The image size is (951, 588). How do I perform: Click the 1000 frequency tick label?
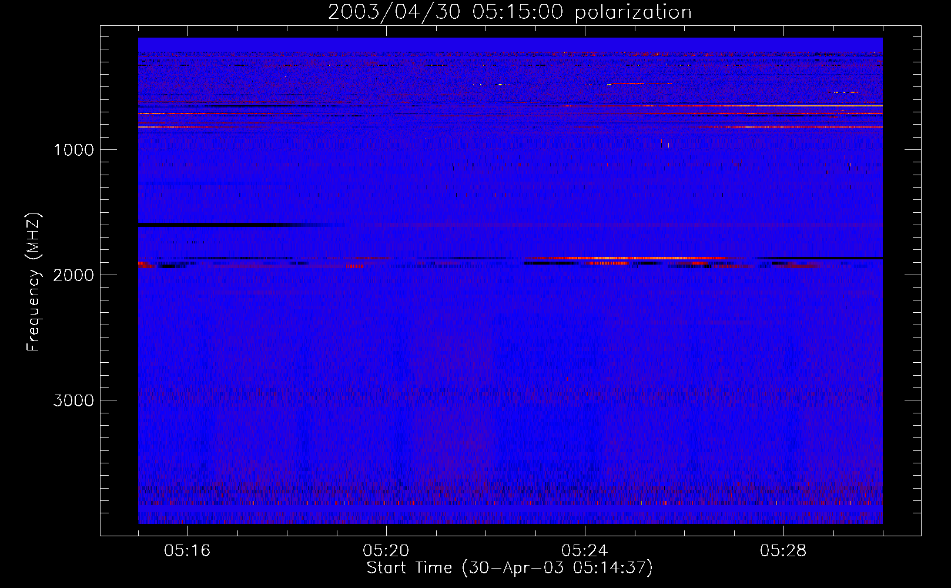(73, 150)
